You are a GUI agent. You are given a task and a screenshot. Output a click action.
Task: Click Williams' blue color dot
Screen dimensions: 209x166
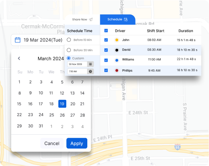(117, 60)
